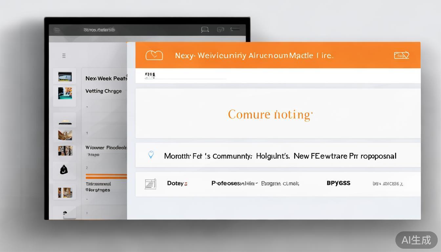Select the "Vetting Chnge" list entry

(x=103, y=91)
